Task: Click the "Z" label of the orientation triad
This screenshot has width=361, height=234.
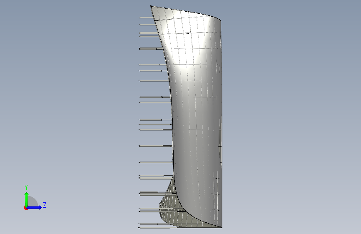Action: [45, 205]
